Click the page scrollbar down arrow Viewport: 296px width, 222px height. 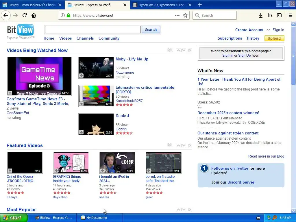294,211
